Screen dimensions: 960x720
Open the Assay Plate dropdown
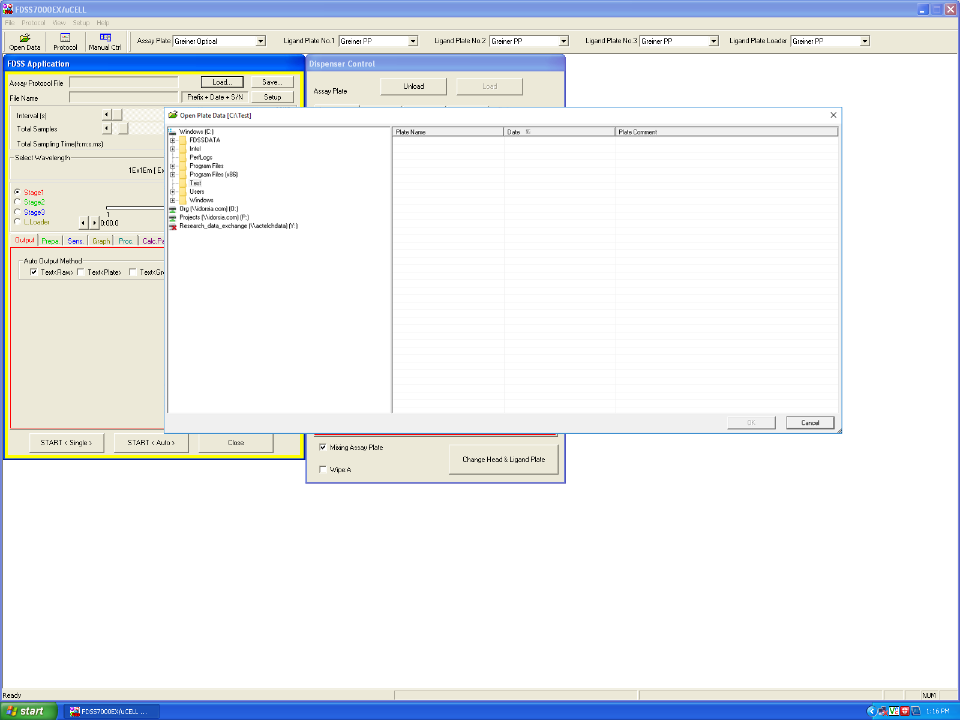[x=260, y=41]
